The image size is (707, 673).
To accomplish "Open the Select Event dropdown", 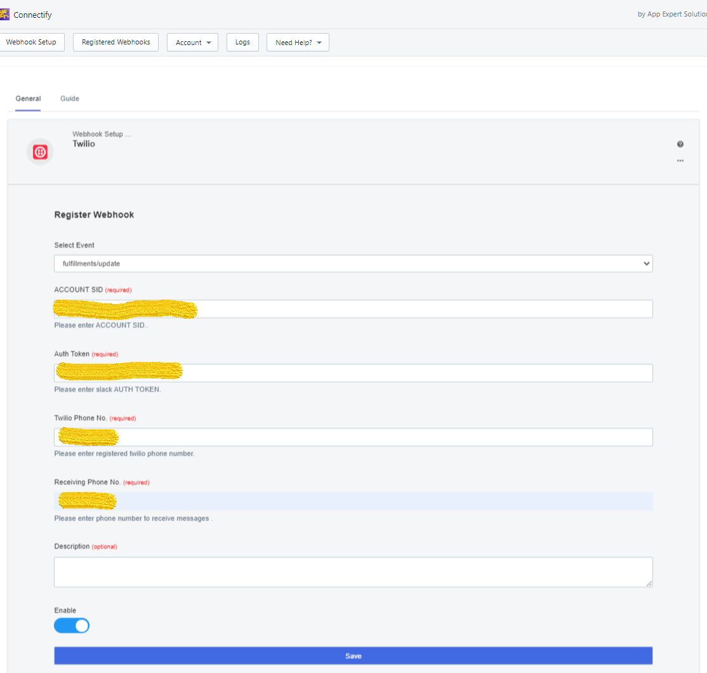I will tap(353, 263).
